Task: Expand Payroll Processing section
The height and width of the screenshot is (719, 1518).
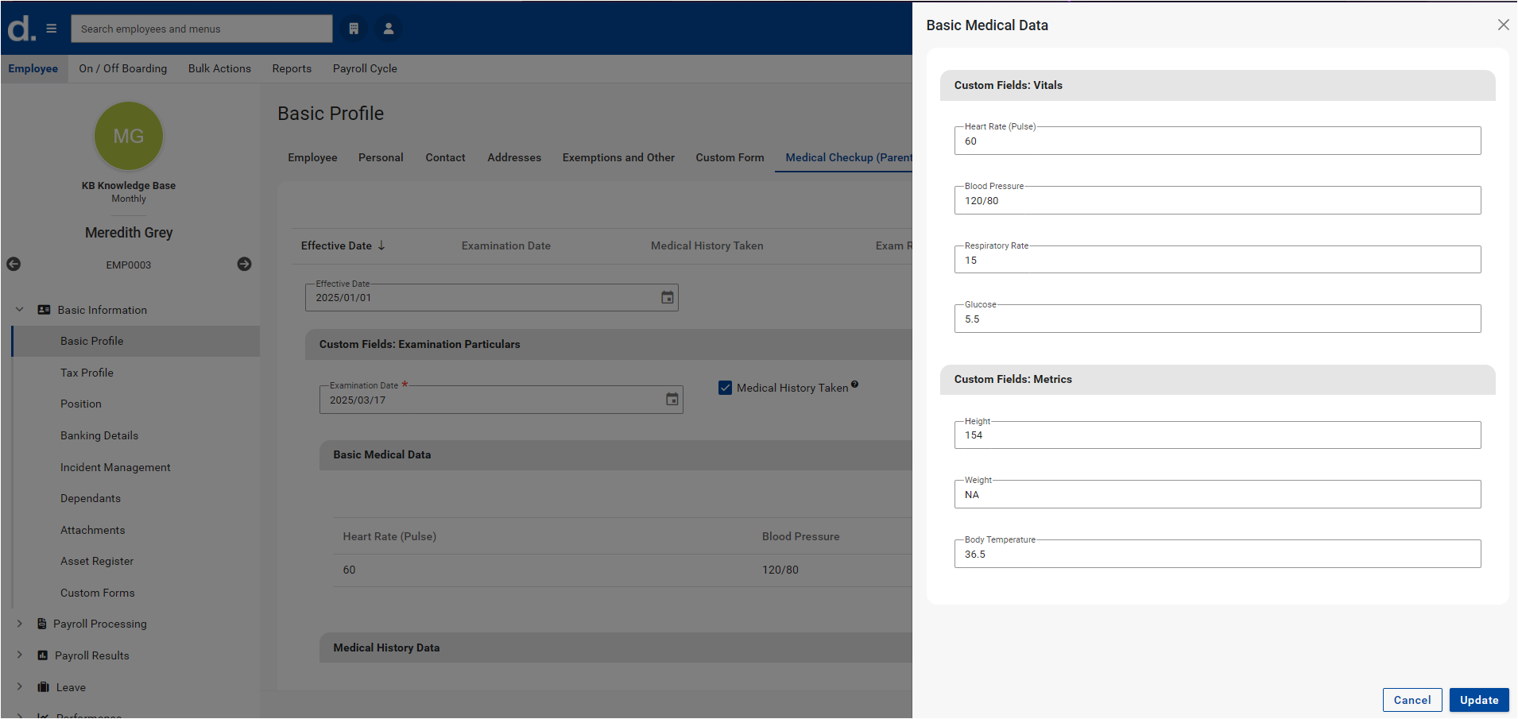Action: pos(20,624)
